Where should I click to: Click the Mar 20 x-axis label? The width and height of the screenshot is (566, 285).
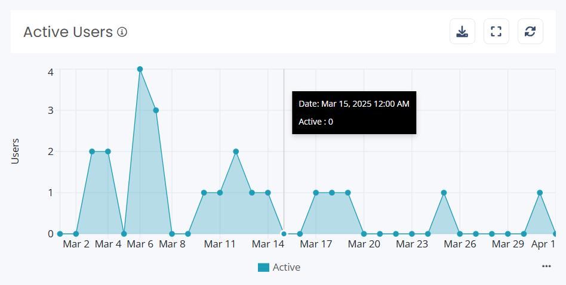tap(364, 244)
